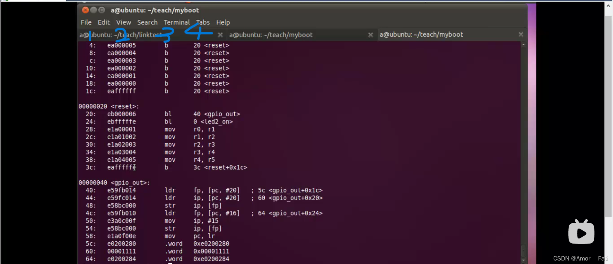
Task: Click 'pc, lr' operands
Action: (x=204, y=236)
